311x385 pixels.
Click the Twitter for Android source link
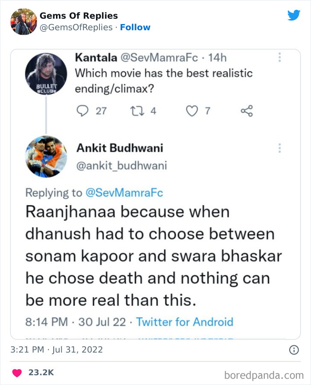[184, 321]
